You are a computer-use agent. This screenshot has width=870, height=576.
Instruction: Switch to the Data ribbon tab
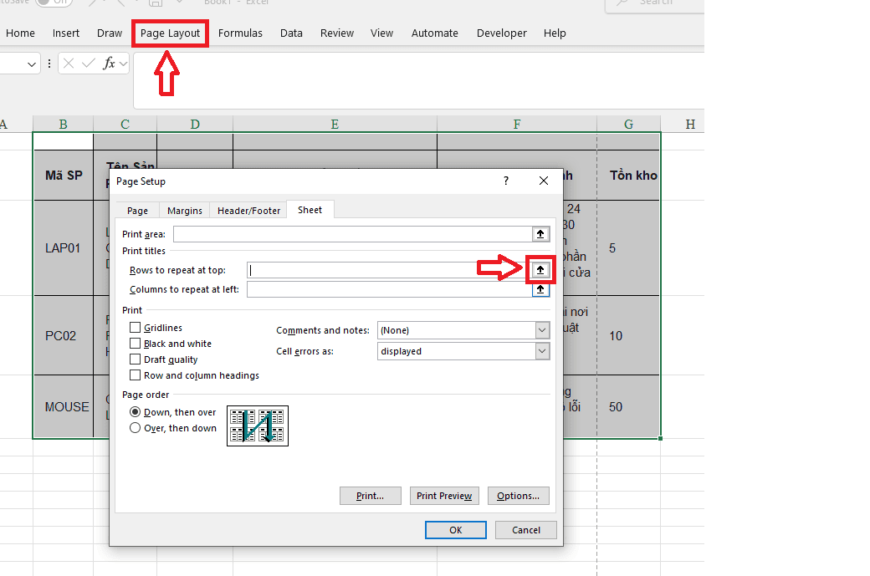point(291,33)
